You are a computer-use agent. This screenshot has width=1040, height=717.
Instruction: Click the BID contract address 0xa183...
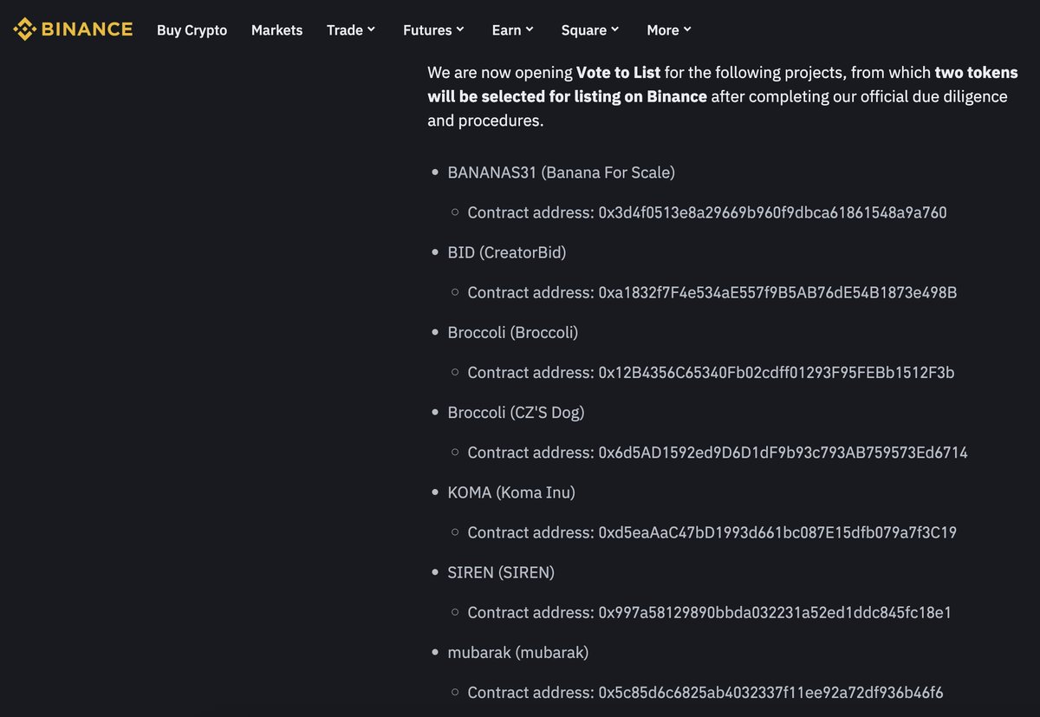(x=777, y=292)
